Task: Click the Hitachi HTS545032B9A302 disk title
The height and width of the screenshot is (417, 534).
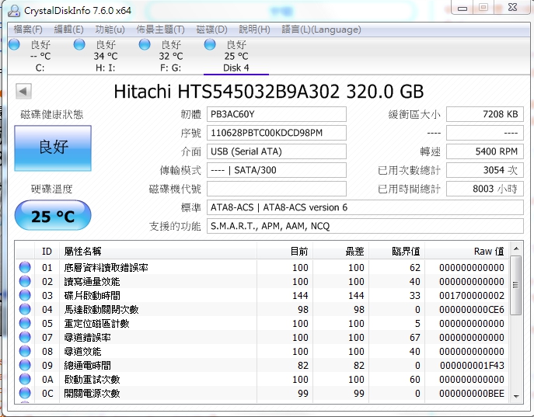Action: pos(269,92)
